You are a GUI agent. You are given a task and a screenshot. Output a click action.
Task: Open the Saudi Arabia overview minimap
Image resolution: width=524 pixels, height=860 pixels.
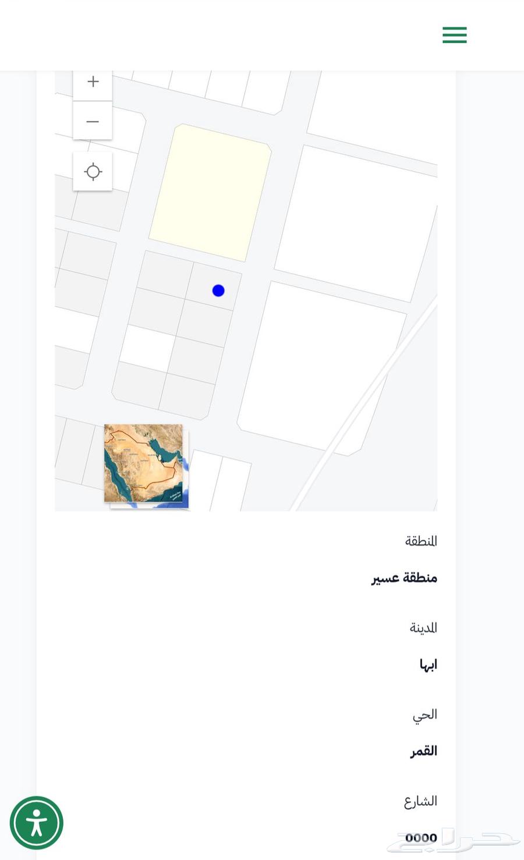[x=143, y=463]
